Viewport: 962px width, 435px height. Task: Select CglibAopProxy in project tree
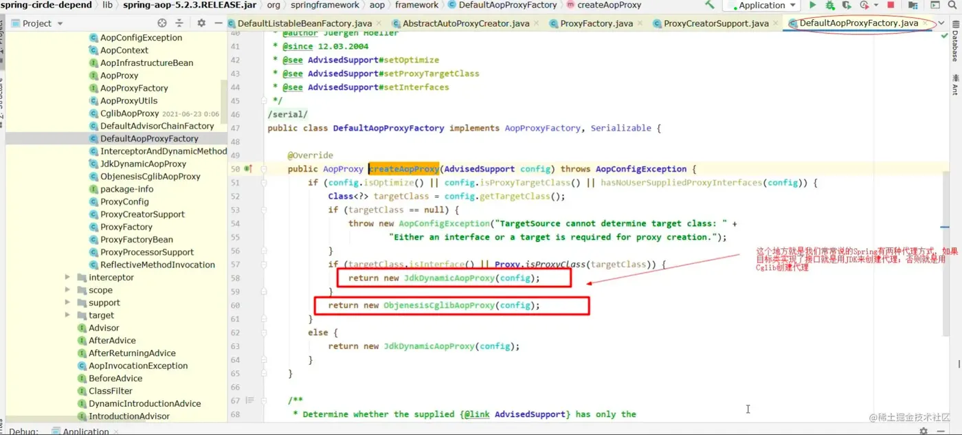pos(129,113)
